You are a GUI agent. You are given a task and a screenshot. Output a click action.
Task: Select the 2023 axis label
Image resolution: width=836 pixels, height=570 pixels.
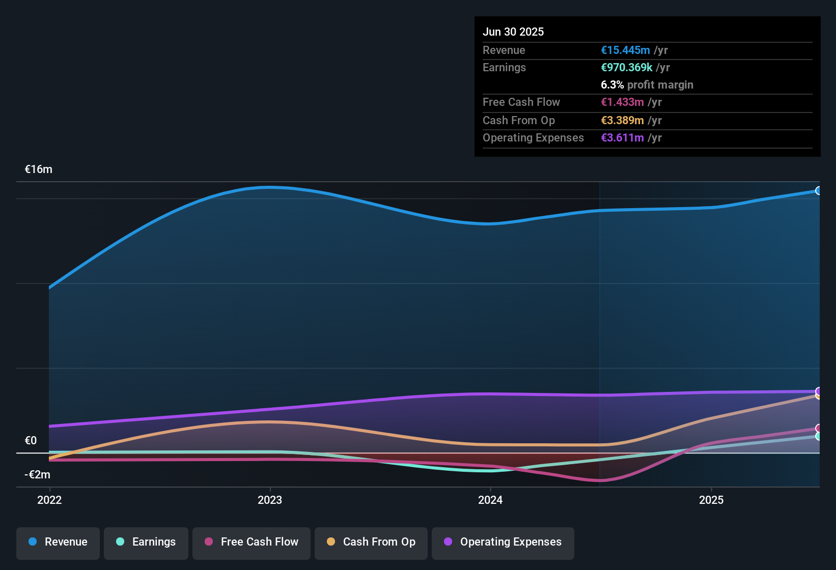pos(270,500)
